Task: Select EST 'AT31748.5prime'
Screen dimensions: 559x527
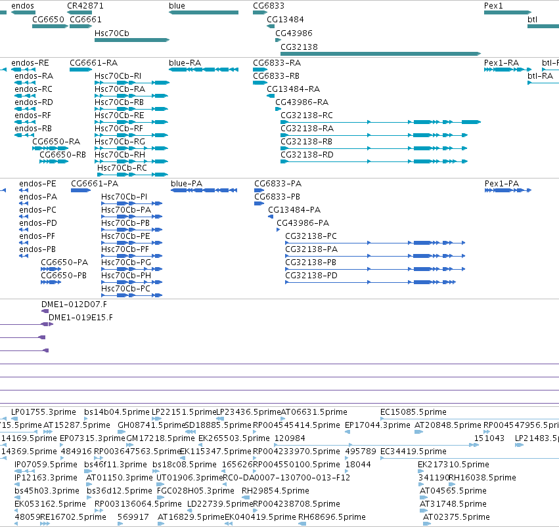Action: pyautogui.click(x=453, y=504)
